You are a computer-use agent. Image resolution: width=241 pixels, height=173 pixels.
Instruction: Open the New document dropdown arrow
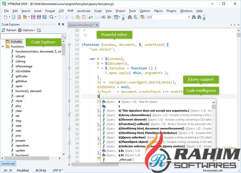(x=9, y=17)
